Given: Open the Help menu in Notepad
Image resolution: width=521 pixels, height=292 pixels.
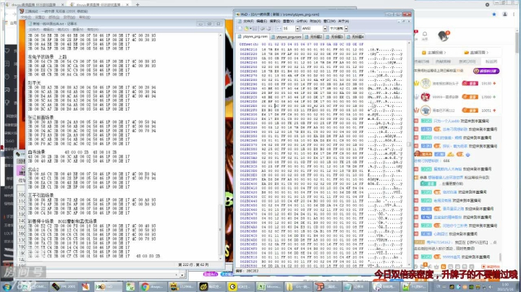Looking at the screenshot, I should (93, 30).
